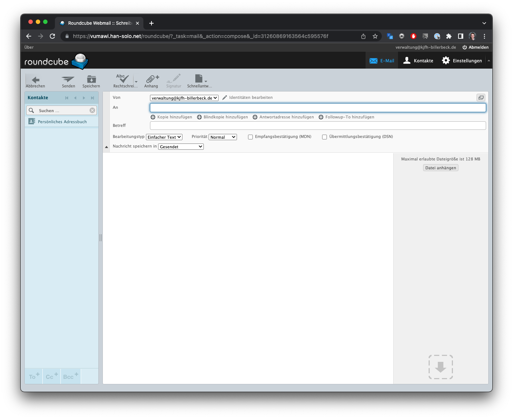Click the Abbrechen back arrow icon
The width and height of the screenshot is (513, 419).
[35, 80]
